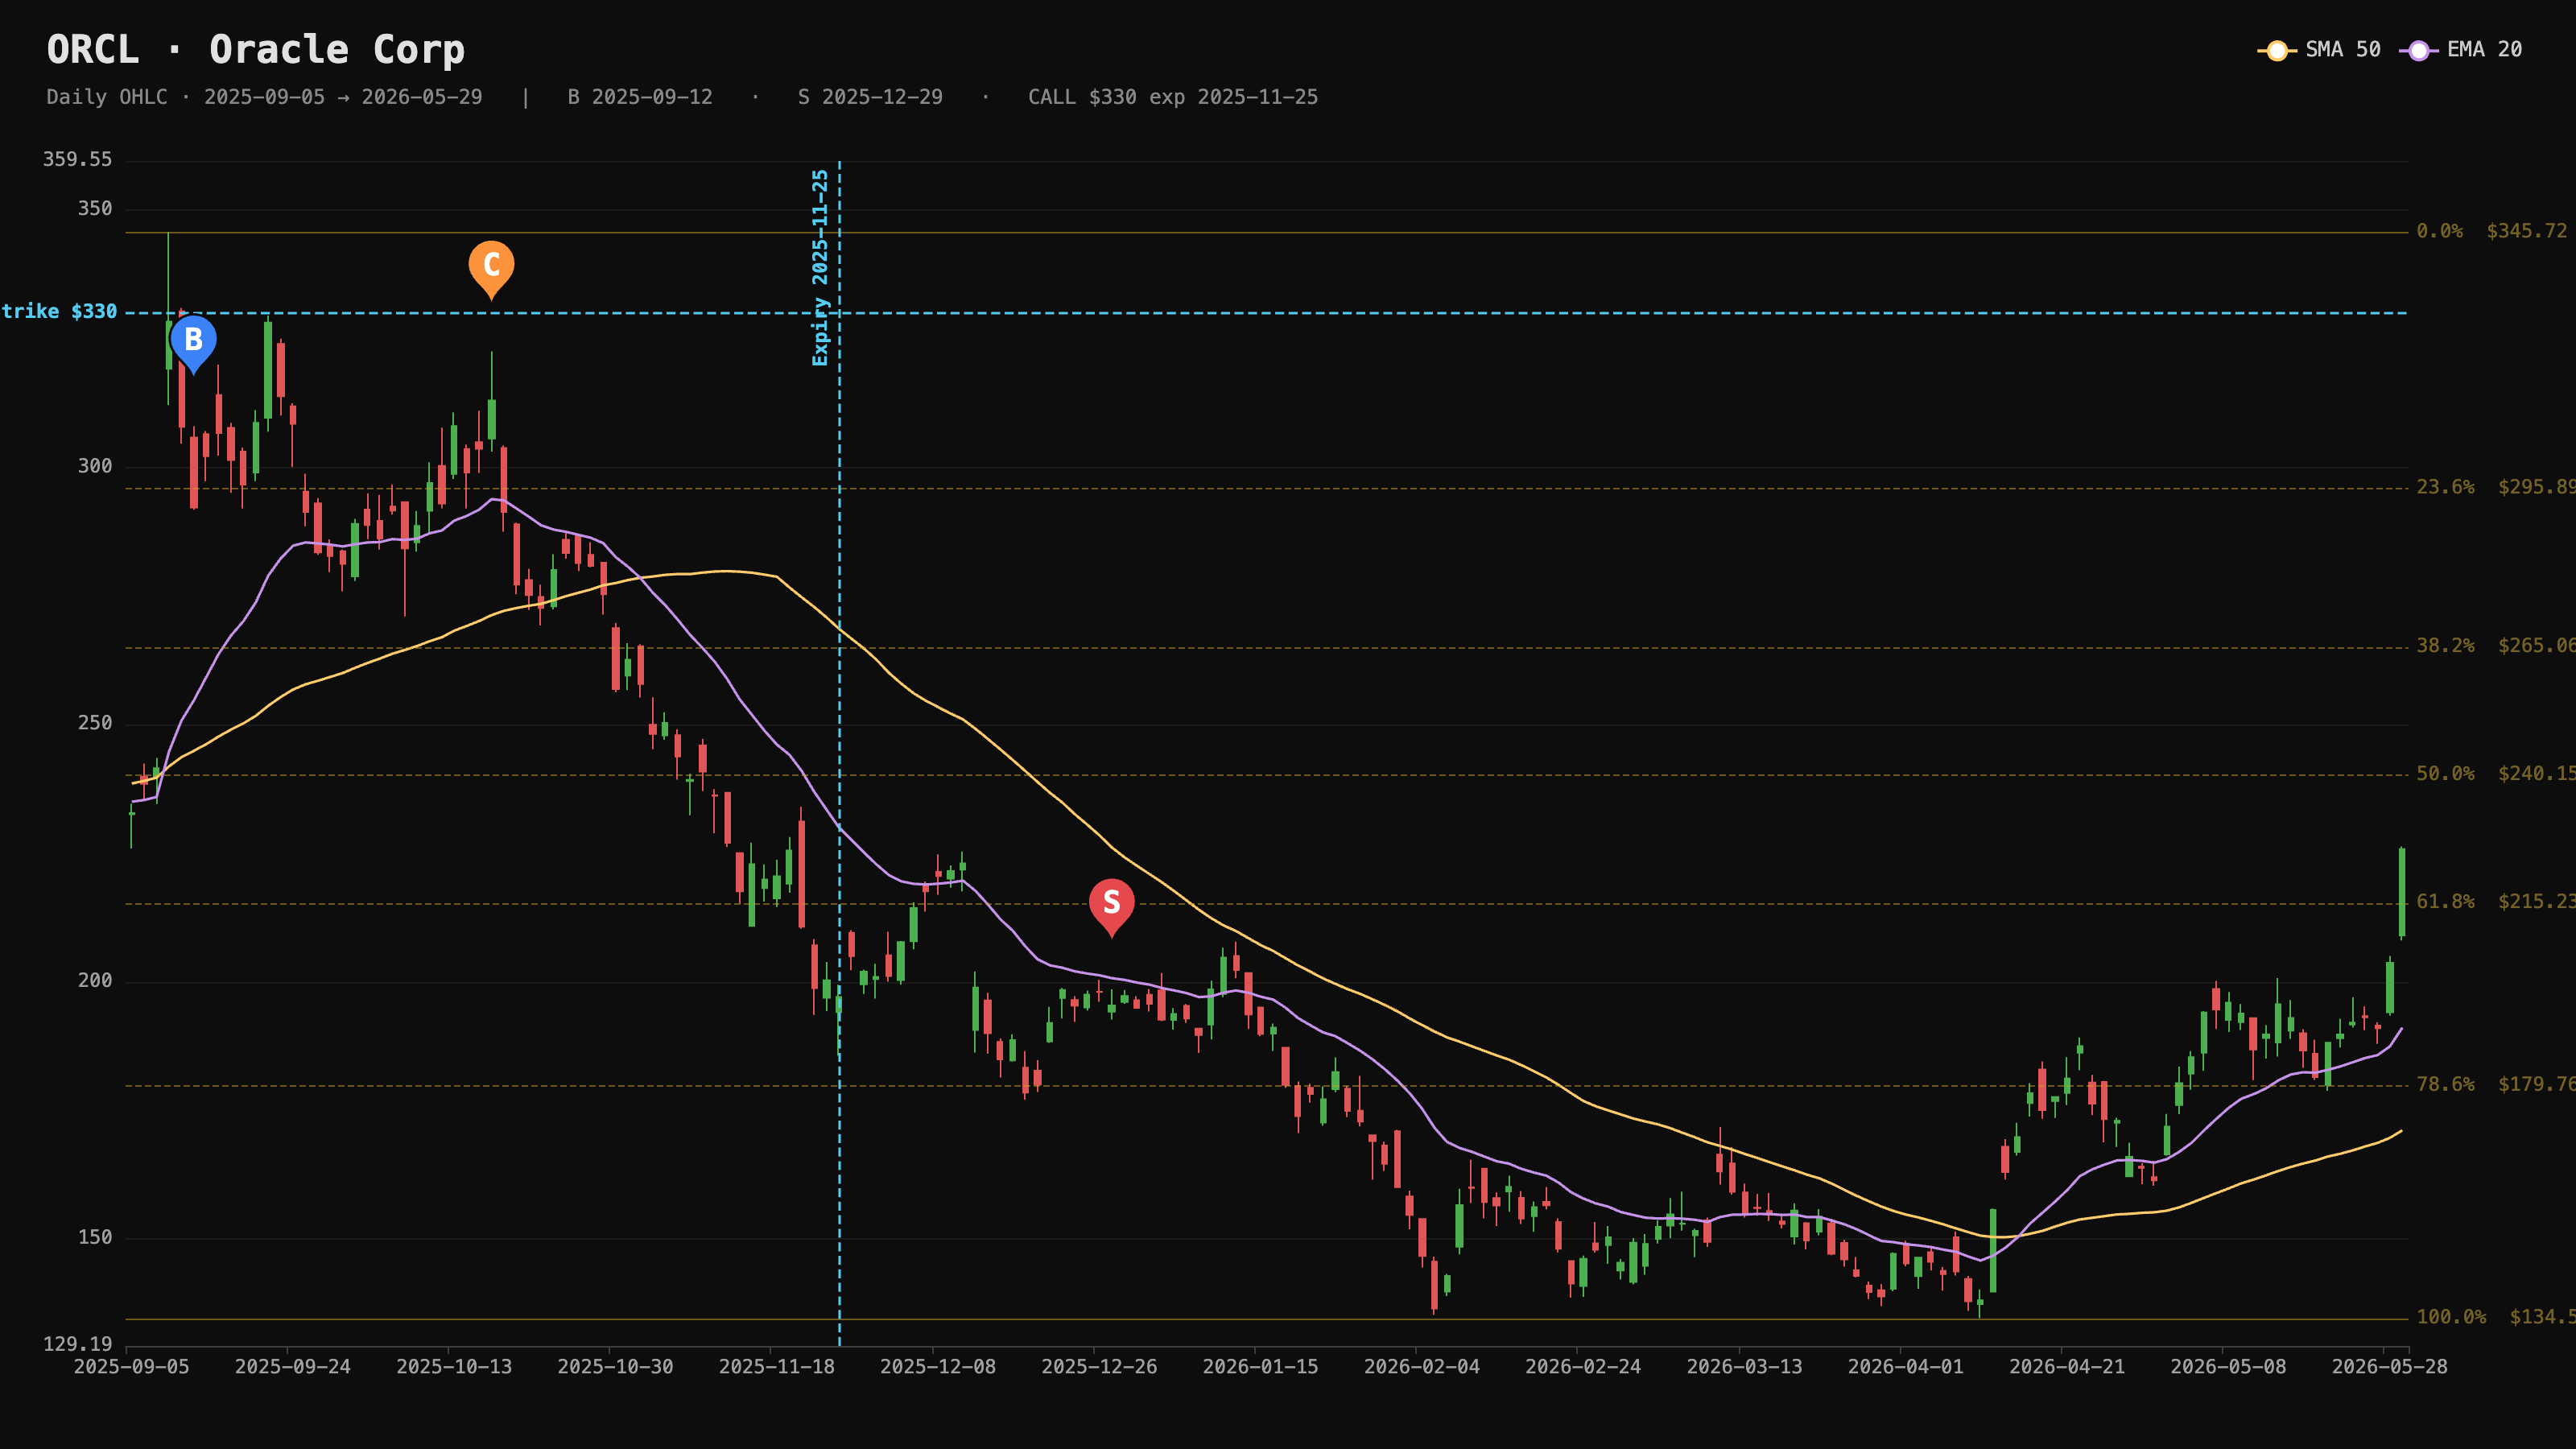
Task: Toggle the SMA 50 legend label
Action: coord(2343,50)
